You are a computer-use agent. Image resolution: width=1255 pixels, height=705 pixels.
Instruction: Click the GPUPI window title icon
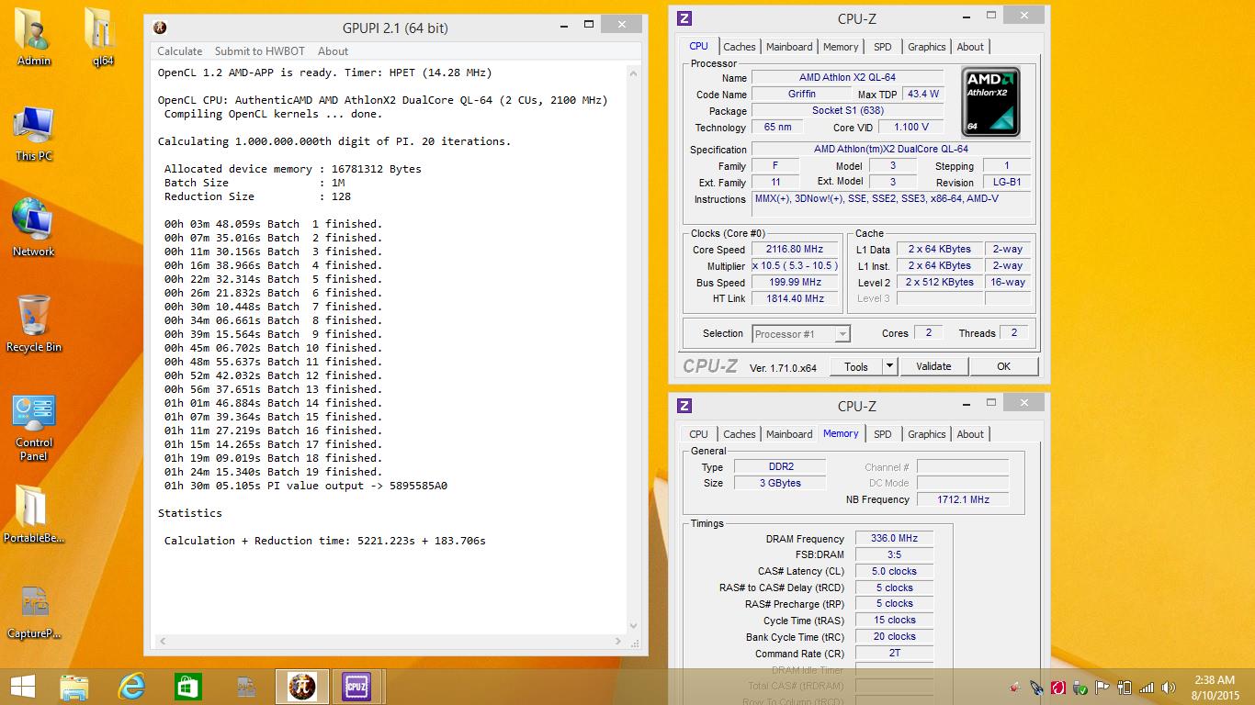160,28
